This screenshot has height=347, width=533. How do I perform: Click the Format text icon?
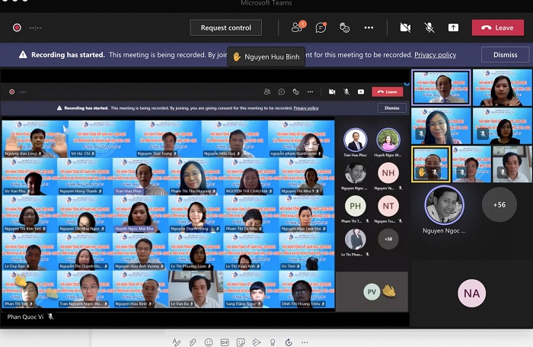click(x=177, y=341)
